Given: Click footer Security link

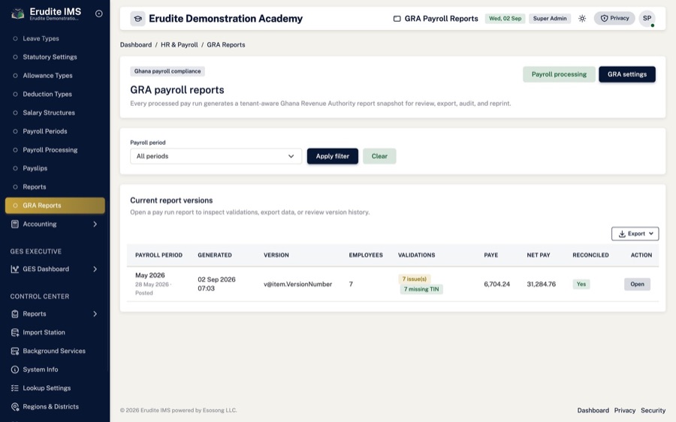Looking at the screenshot, I should (653, 411).
